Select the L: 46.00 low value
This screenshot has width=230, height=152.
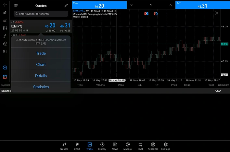click(x=50, y=31)
